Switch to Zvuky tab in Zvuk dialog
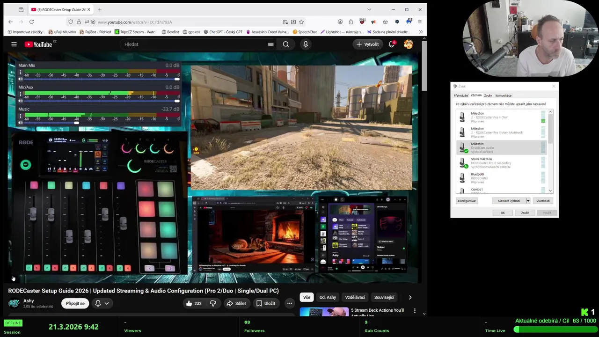Viewport: 599px width, 337px height. (488, 95)
